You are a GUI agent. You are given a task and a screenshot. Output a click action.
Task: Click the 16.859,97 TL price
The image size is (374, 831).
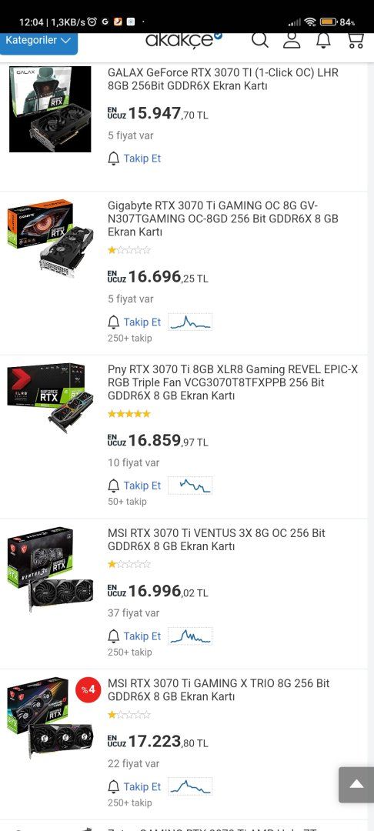coord(158,441)
